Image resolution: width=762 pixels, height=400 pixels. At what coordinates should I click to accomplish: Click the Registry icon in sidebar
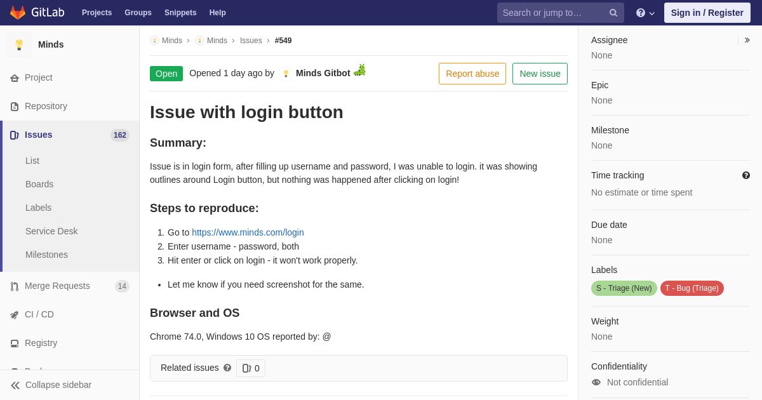click(15, 343)
